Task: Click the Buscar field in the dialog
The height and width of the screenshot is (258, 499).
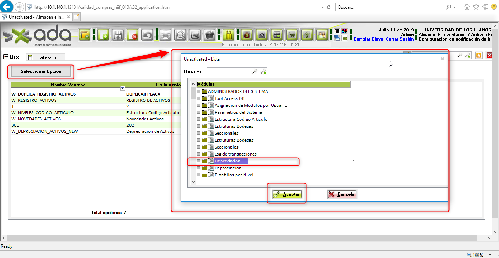Action: (x=229, y=71)
